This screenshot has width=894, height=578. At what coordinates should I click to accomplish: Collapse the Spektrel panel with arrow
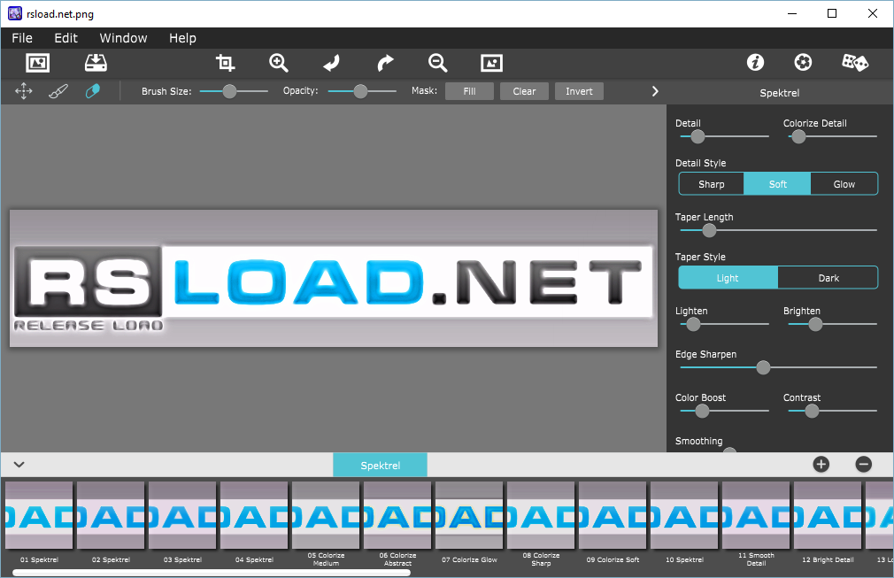coord(655,91)
